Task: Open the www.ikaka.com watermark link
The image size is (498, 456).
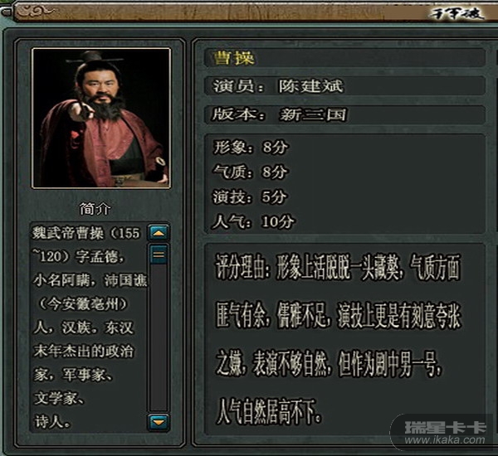Action: (x=445, y=440)
